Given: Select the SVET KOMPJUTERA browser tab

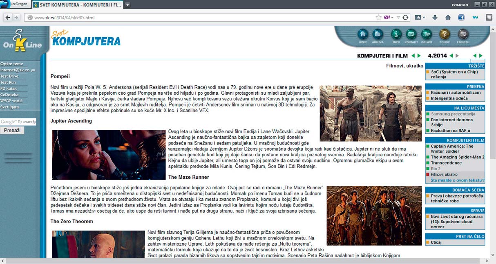Looking at the screenshot, I should 78,5.
